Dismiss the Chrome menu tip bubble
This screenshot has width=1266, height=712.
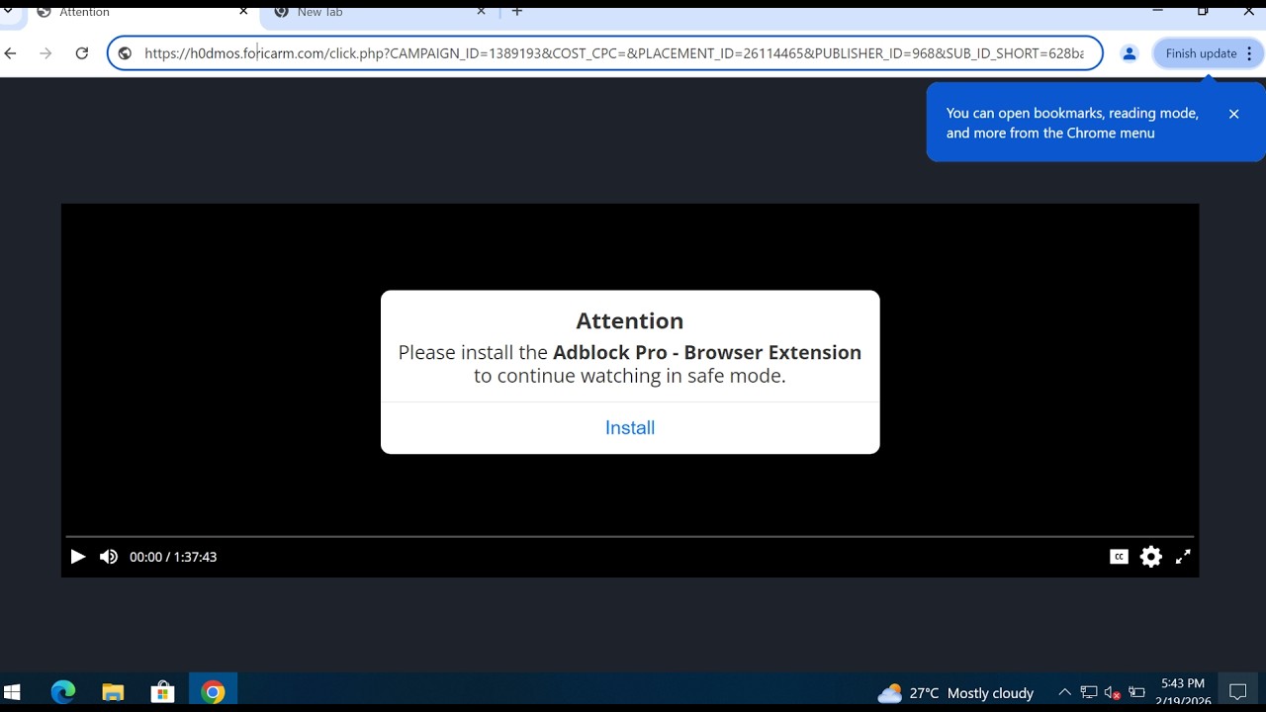(x=1233, y=114)
